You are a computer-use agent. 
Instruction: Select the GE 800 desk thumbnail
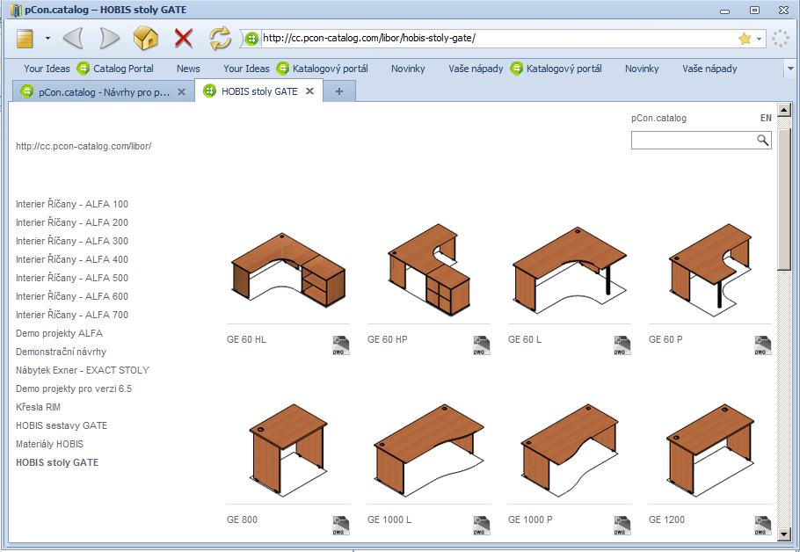[288, 450]
